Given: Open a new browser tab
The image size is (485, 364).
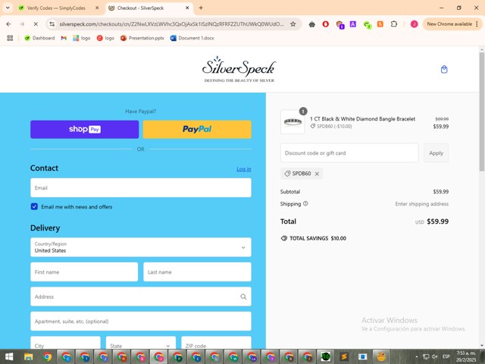Looking at the screenshot, I should coord(201,8).
